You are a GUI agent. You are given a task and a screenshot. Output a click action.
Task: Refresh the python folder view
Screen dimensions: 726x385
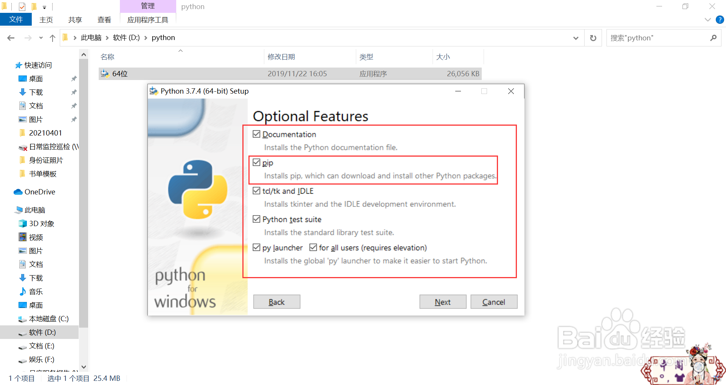pos(593,38)
